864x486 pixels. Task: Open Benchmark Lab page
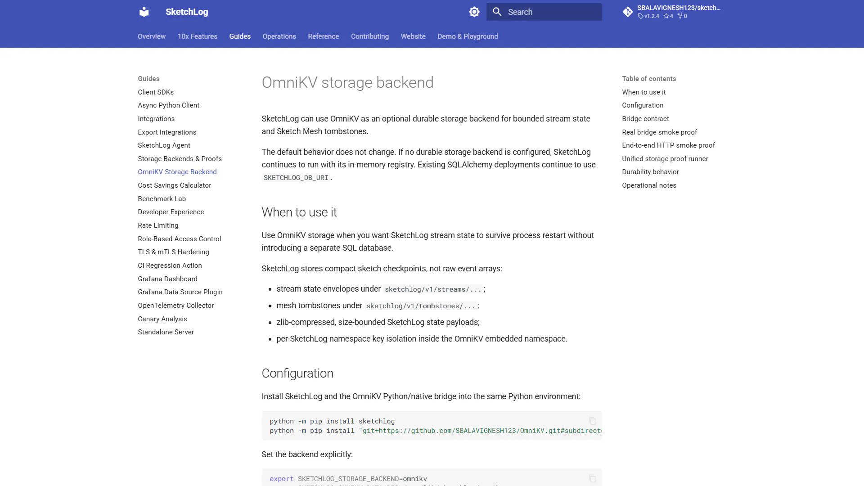pyautogui.click(x=162, y=198)
